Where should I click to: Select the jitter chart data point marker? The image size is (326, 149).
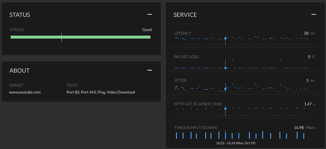[x=225, y=89]
